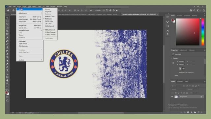The image size is (211, 119).
Task: Select the Clone Stamp tool
Action: pos(7,47)
